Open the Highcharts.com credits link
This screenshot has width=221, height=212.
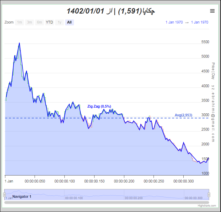coord(207,206)
